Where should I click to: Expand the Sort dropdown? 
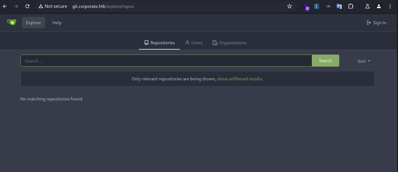(364, 61)
